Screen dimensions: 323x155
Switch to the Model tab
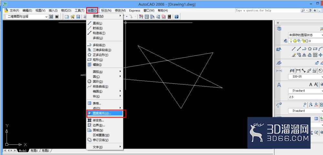[x=23, y=150]
